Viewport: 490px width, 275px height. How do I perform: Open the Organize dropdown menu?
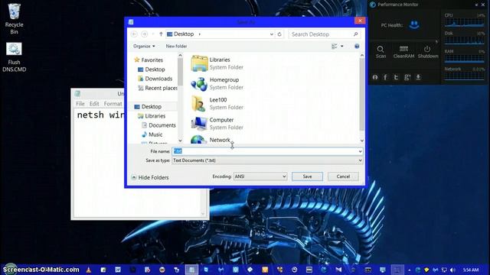[x=144, y=46]
